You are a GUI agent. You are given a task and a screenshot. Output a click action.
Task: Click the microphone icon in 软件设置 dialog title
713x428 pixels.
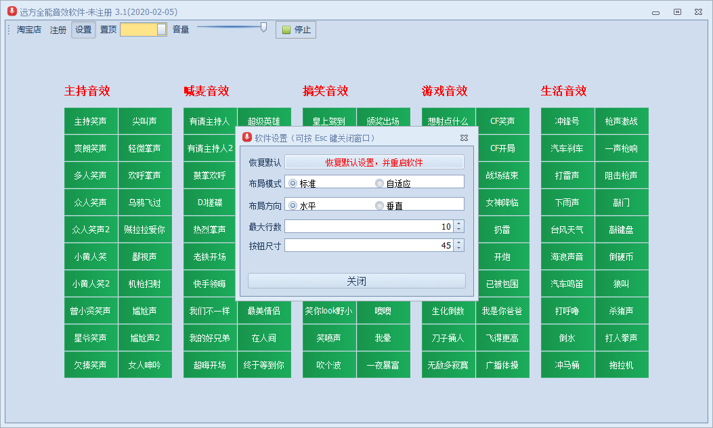pyautogui.click(x=246, y=137)
